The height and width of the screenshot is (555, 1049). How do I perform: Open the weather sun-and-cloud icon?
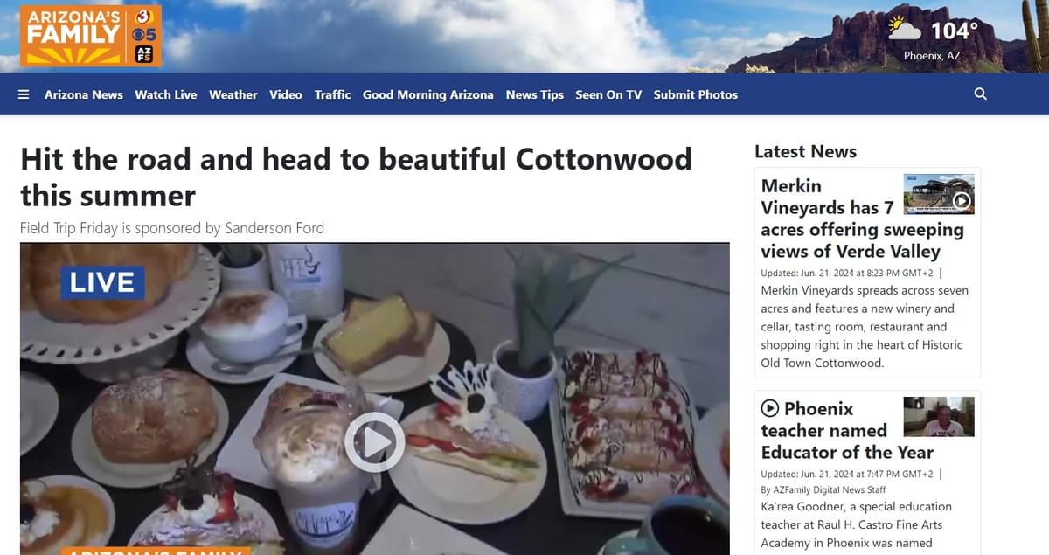(906, 29)
